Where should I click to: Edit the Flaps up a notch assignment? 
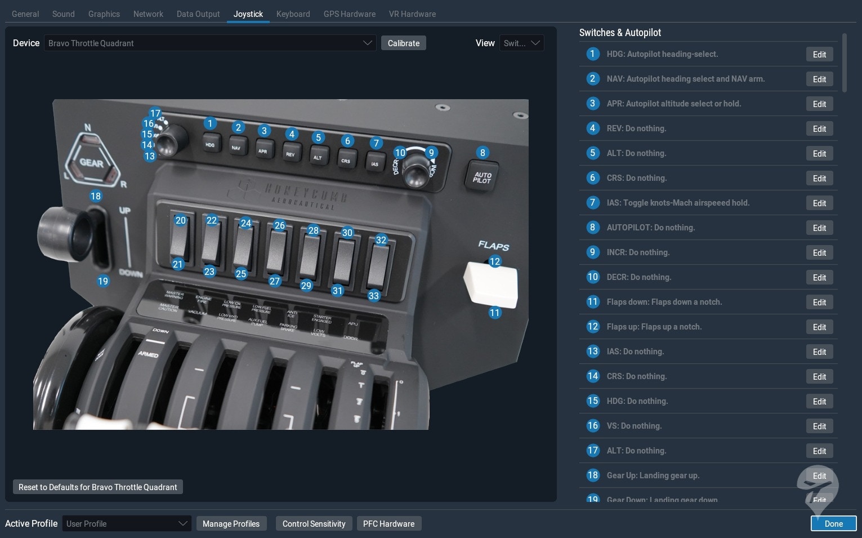point(819,327)
